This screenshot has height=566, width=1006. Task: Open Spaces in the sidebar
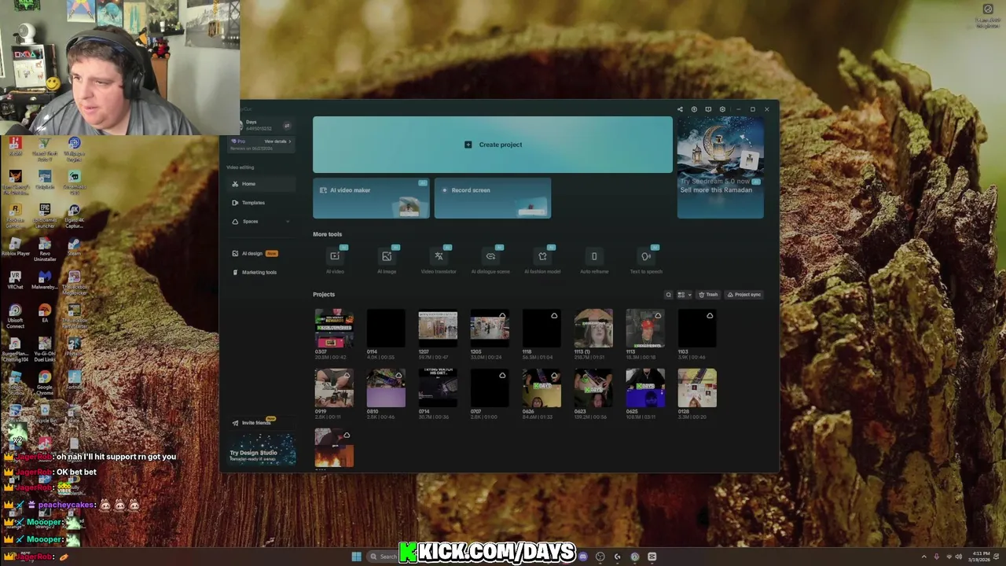260,222
